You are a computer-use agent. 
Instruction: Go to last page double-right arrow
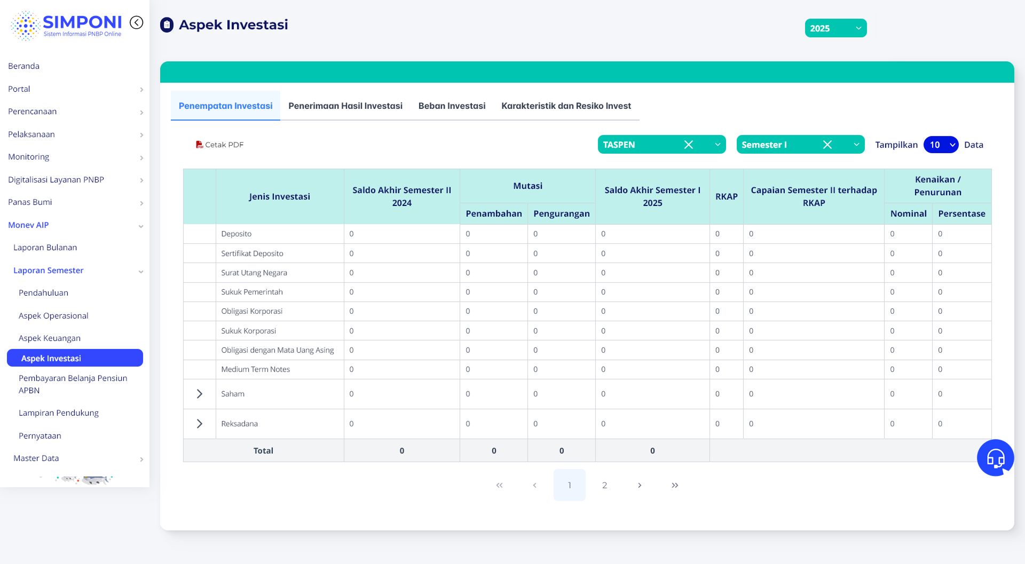pyautogui.click(x=675, y=485)
